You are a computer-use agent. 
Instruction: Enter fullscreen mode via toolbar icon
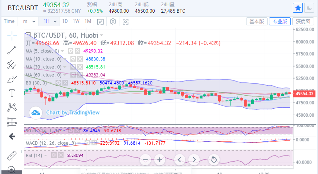126,21
